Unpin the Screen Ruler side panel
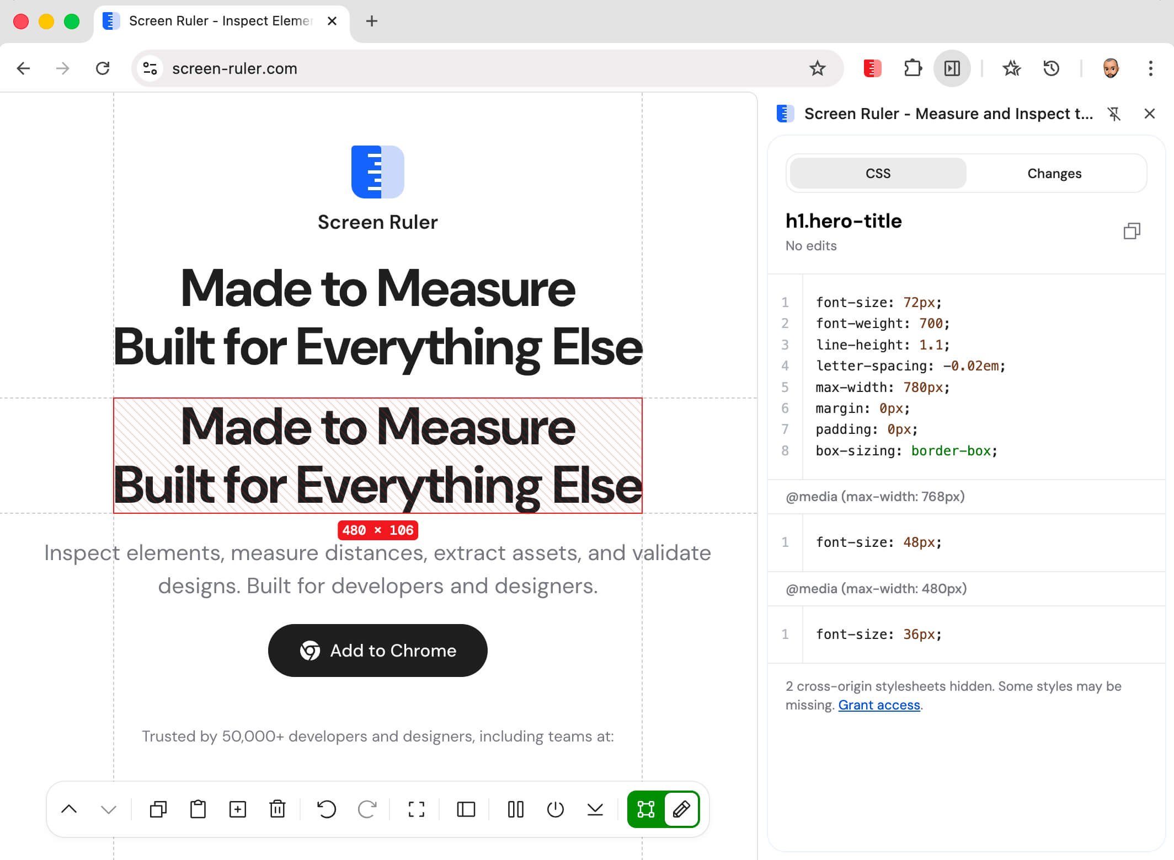1174x860 pixels. (x=1114, y=114)
